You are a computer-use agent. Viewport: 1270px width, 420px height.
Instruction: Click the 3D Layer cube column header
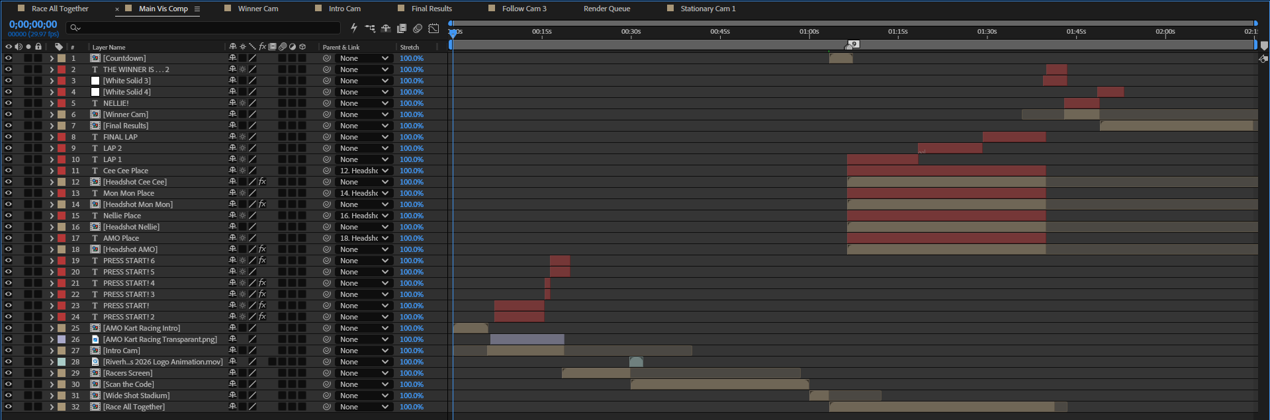click(302, 47)
